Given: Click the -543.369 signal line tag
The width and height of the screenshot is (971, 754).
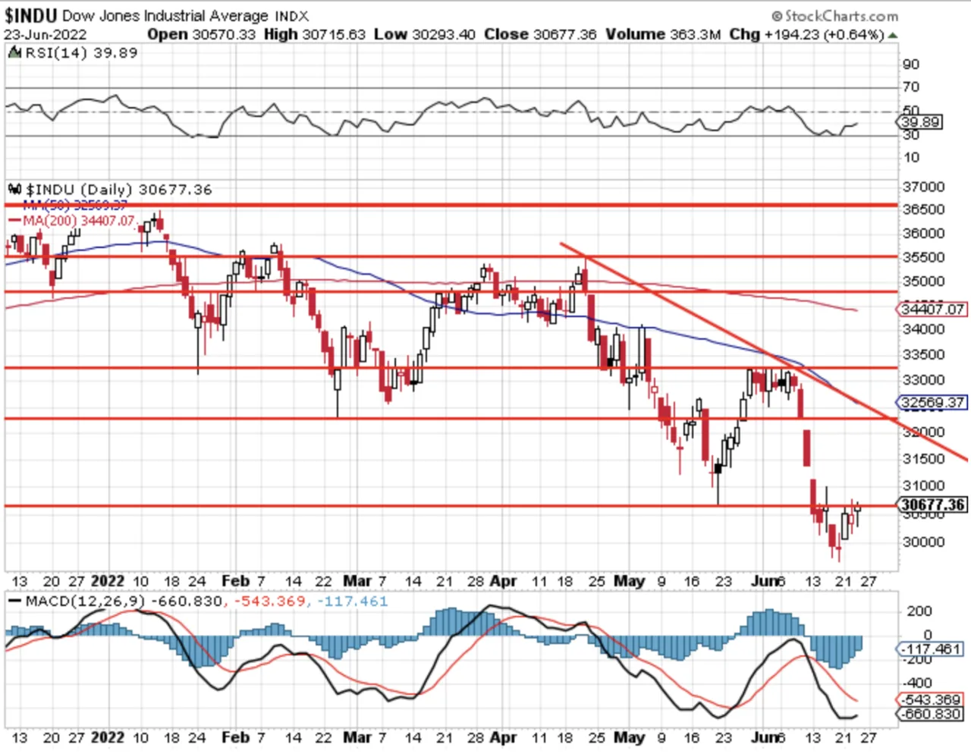Looking at the screenshot, I should [x=931, y=699].
